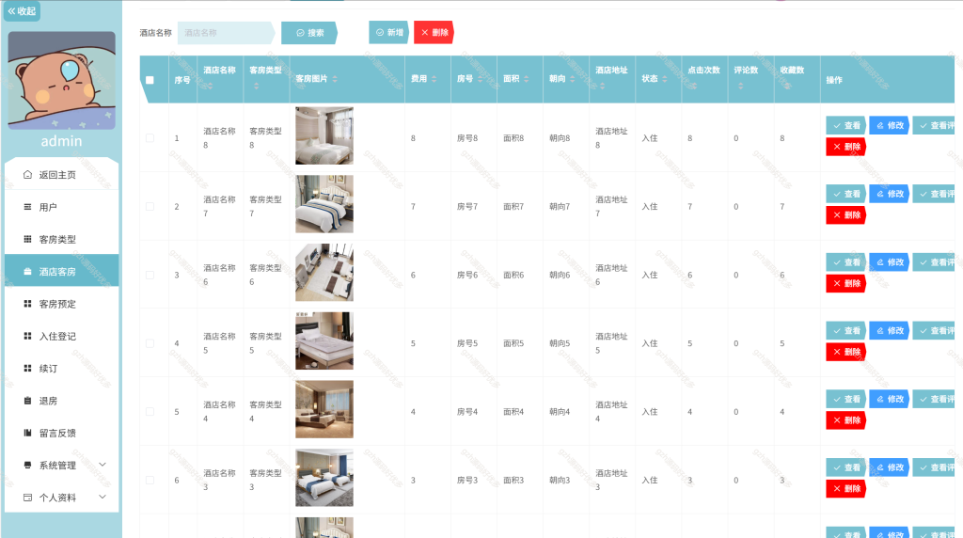Screen dimensions: 963x538
Task: Toggle the select-all header checkbox
Action: coord(150,80)
